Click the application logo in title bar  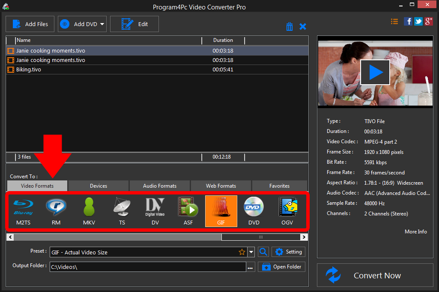[x=6, y=6]
